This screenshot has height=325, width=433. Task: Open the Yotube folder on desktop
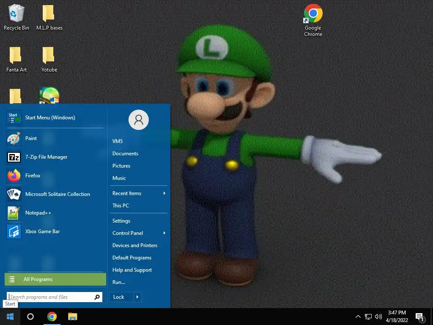point(49,59)
